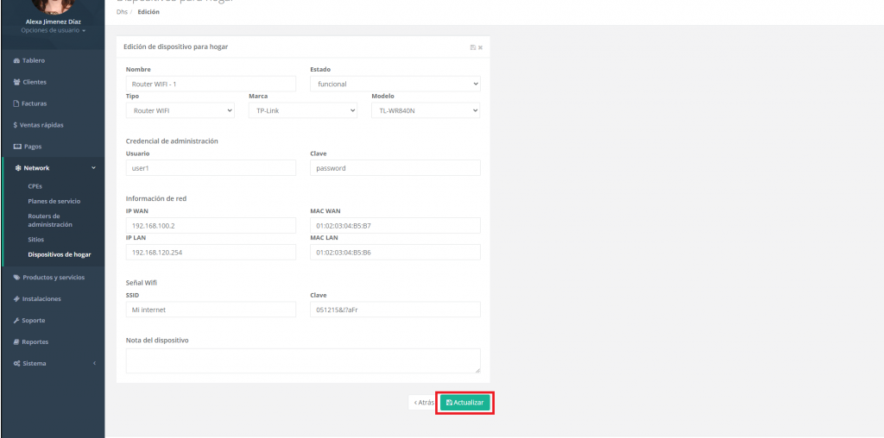
Task: Select Ventas rápidas in the sidebar
Action: (41, 125)
